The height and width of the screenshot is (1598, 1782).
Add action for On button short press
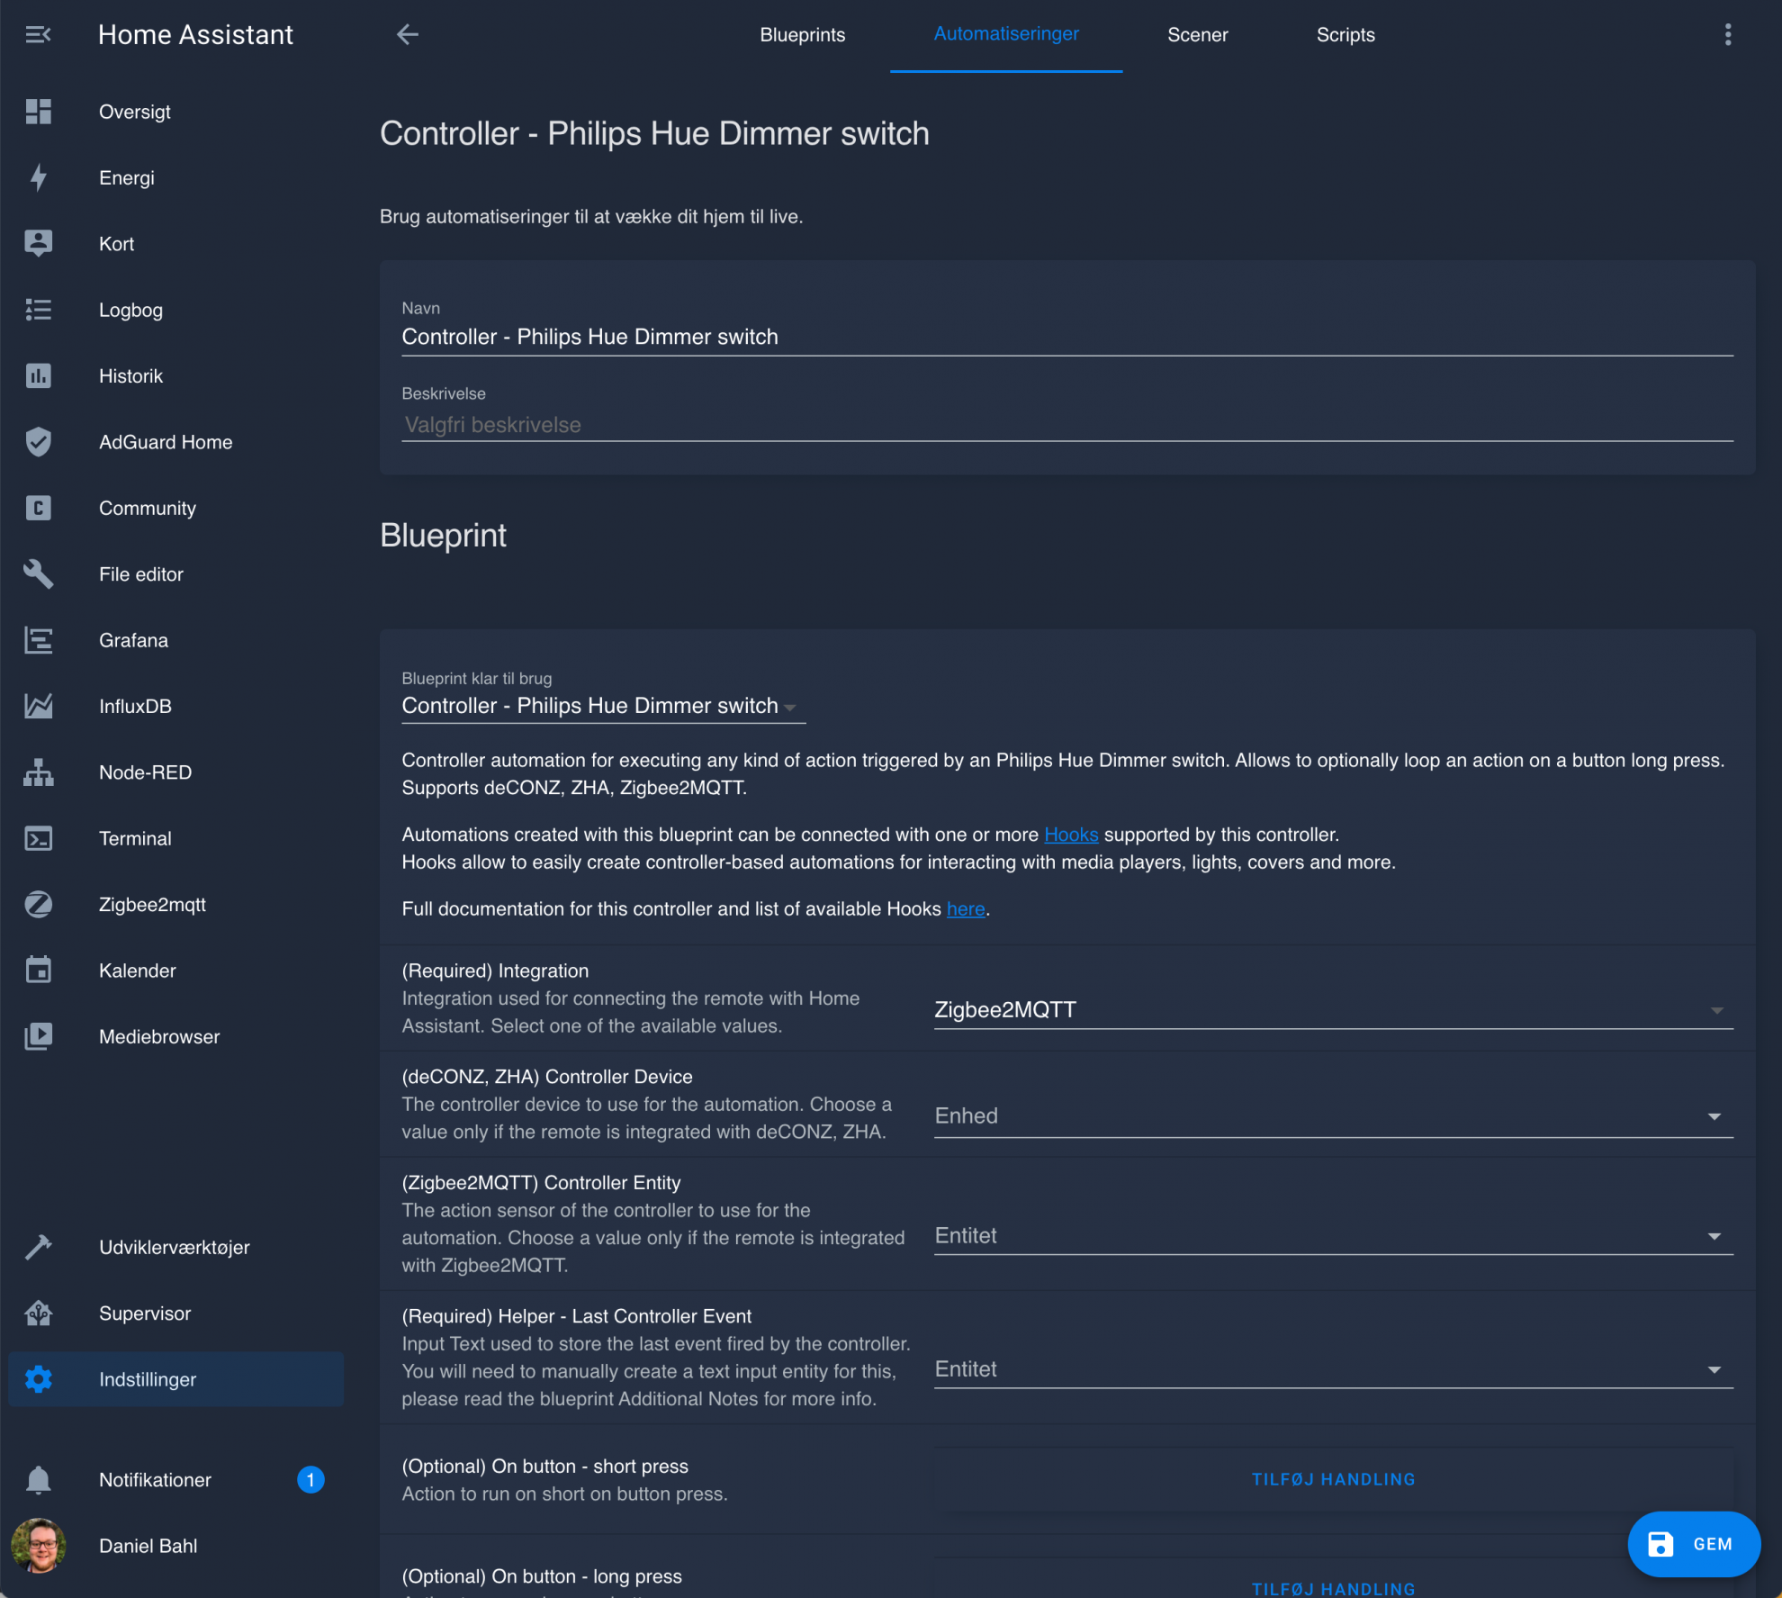click(1333, 1479)
